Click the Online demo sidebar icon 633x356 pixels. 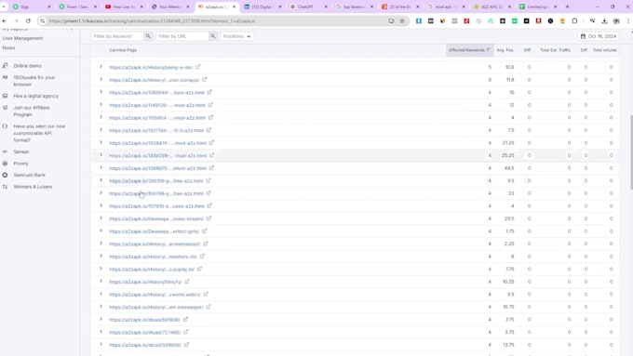click(x=5, y=66)
